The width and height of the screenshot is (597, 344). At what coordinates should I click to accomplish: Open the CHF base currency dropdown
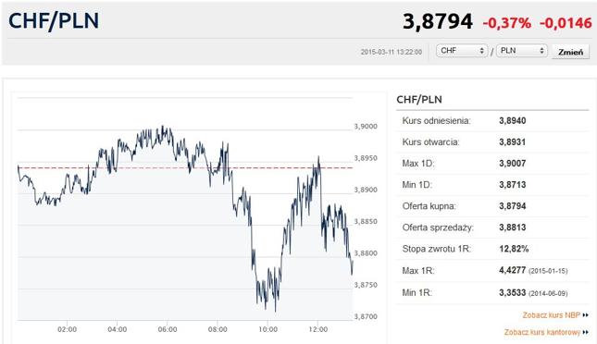tap(462, 51)
